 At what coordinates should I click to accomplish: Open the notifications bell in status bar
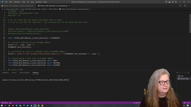point(188,103)
